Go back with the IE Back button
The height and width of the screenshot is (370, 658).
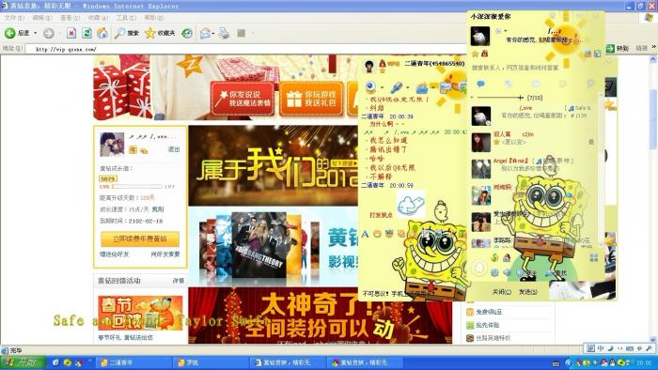pyautogui.click(x=16, y=33)
